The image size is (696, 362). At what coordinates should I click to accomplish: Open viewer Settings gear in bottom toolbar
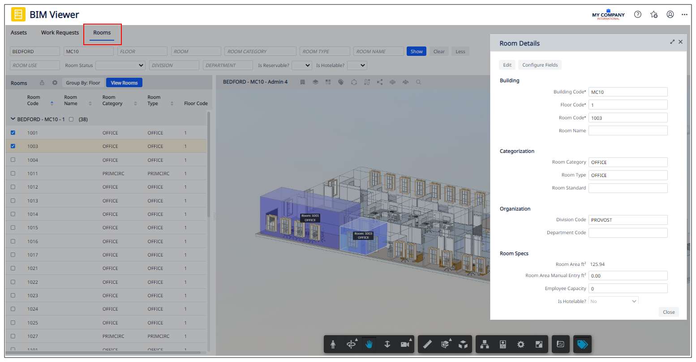coord(520,344)
